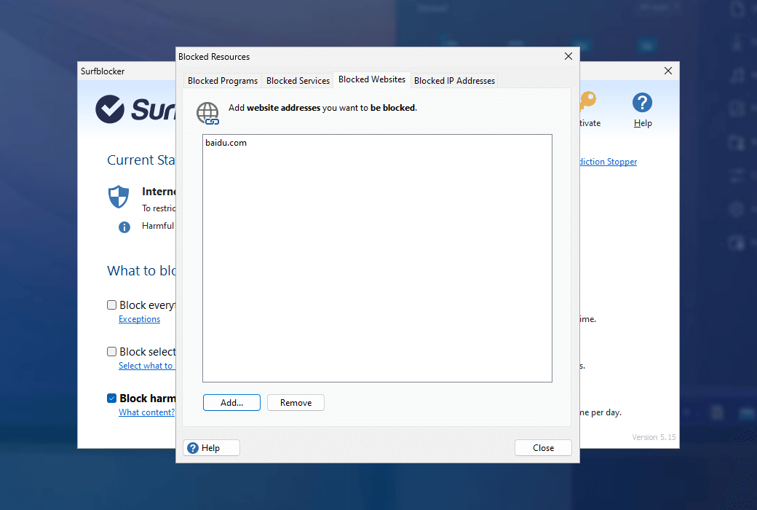Click the Help question mark icon in Surfblocker

pyautogui.click(x=642, y=103)
